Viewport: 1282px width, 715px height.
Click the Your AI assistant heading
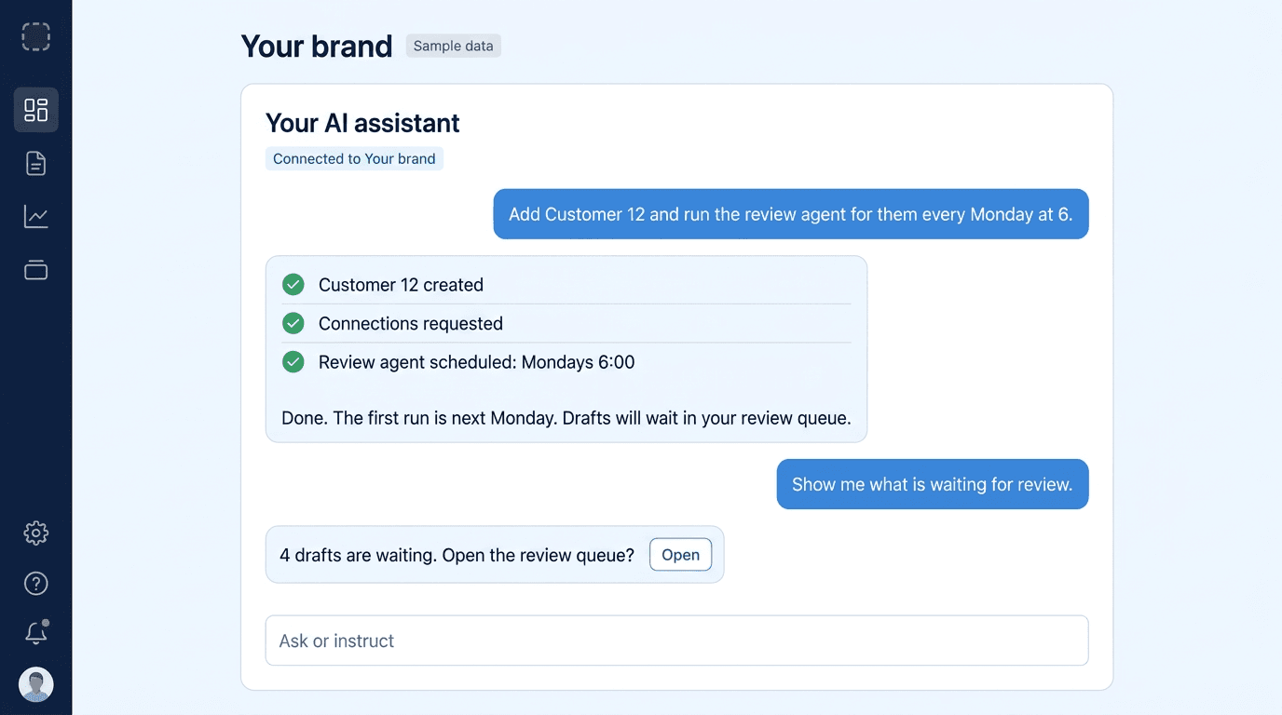coord(362,123)
